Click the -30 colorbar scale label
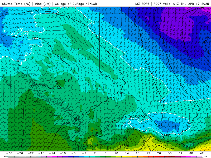Viewport: 211px width, 158px height. pyautogui.click(x=9, y=153)
